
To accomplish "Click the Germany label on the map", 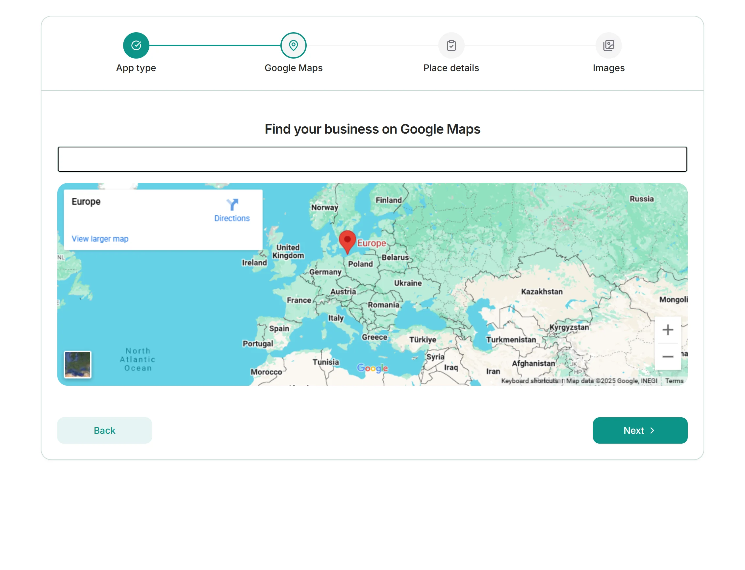I will 325,272.
